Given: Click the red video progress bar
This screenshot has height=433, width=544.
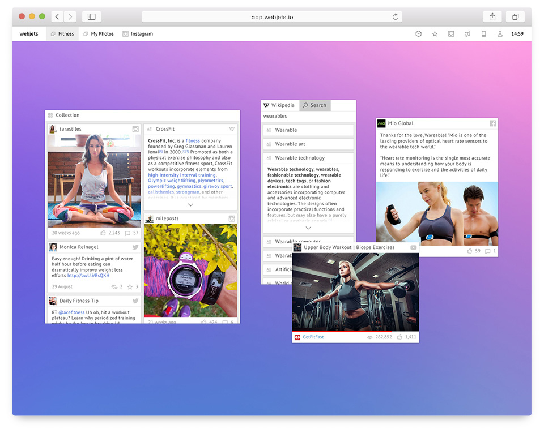Looking at the screenshot, I should [342, 332].
